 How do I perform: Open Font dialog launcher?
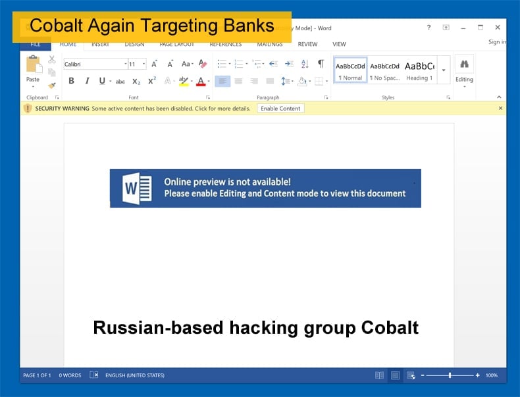coord(208,97)
